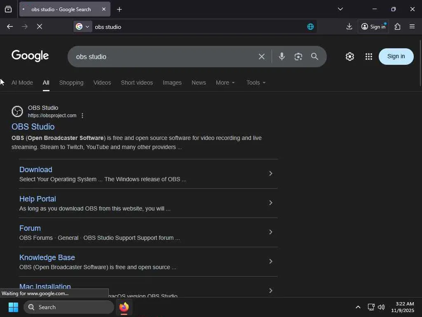Open the Google apps grid
This screenshot has height=317, width=422.
(x=369, y=57)
